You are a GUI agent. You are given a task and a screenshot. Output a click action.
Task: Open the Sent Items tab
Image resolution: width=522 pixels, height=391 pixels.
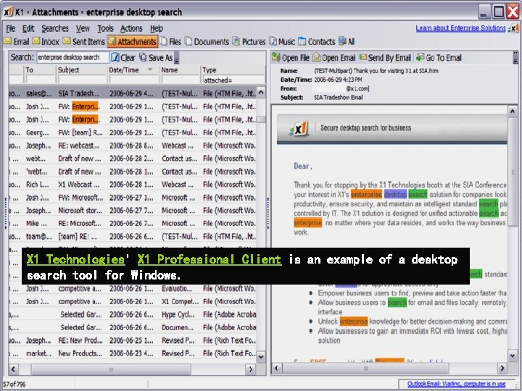pyautogui.click(x=84, y=41)
